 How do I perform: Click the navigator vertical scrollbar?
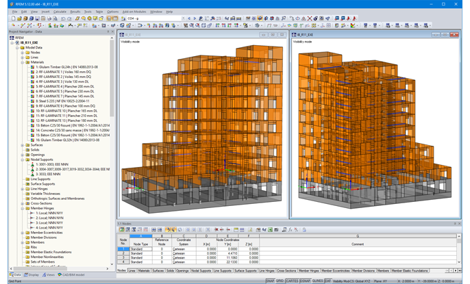[112, 79]
